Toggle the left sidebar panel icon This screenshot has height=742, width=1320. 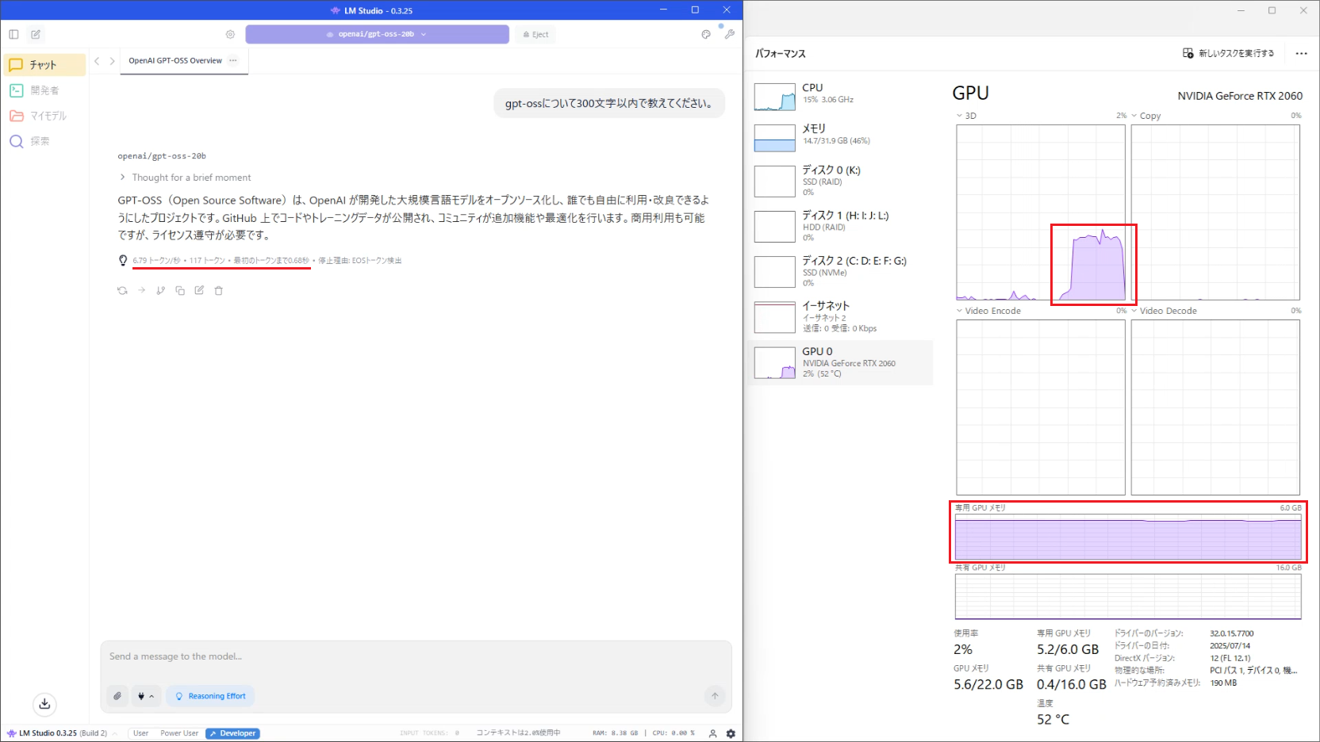tap(13, 34)
